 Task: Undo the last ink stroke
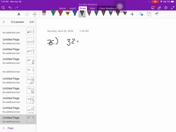click(10, 8)
